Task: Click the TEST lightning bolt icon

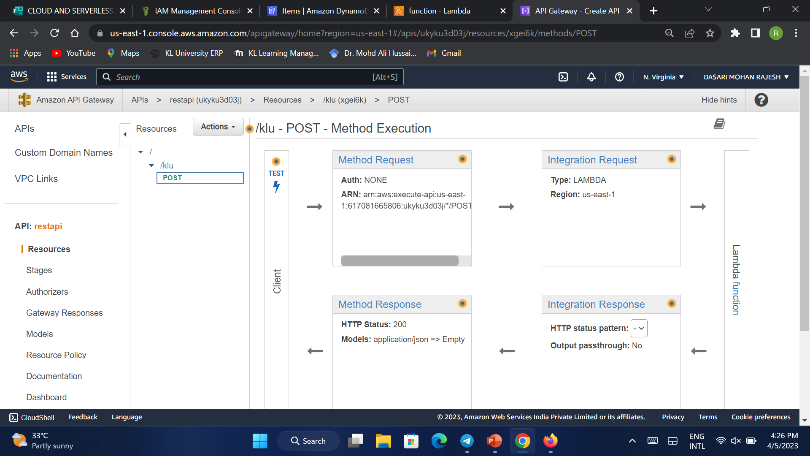Action: tap(276, 186)
